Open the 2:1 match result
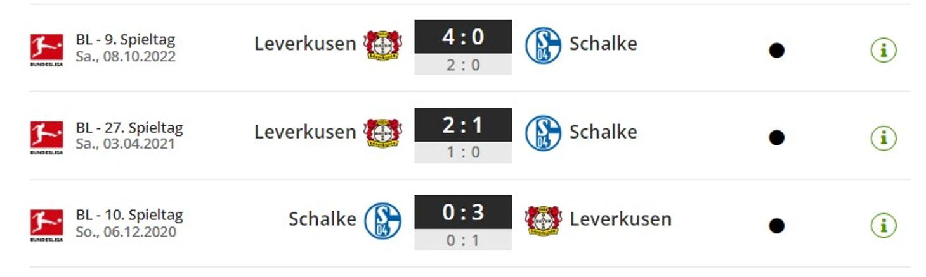926x277 pixels. (463, 135)
